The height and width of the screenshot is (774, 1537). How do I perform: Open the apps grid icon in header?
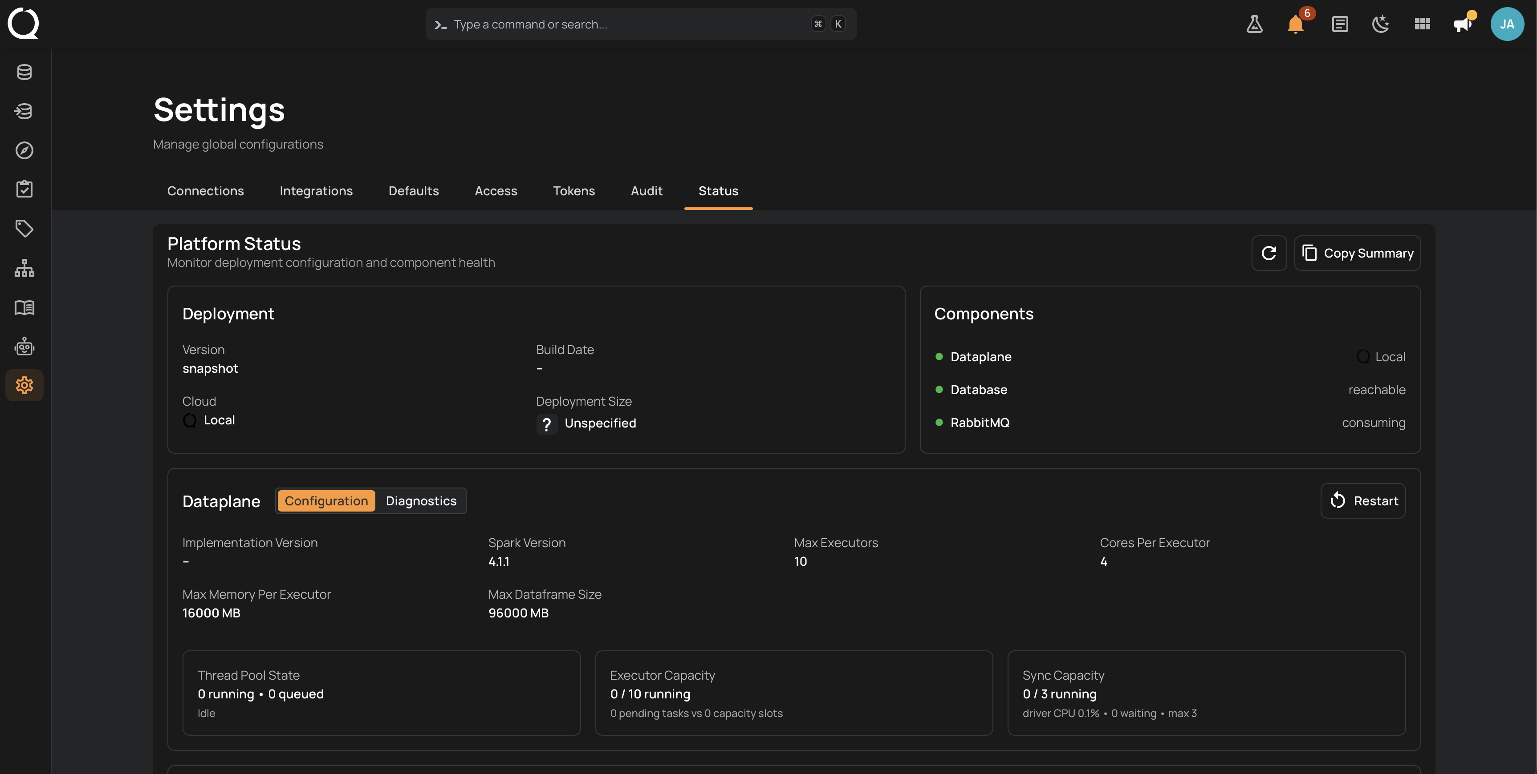[x=1423, y=24]
